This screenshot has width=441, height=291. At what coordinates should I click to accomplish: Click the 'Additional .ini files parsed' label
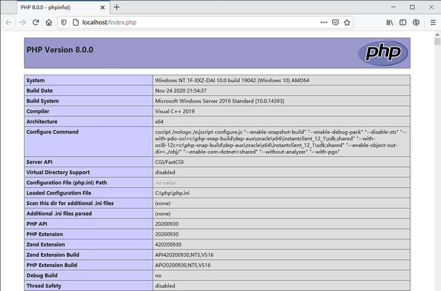[59, 214]
